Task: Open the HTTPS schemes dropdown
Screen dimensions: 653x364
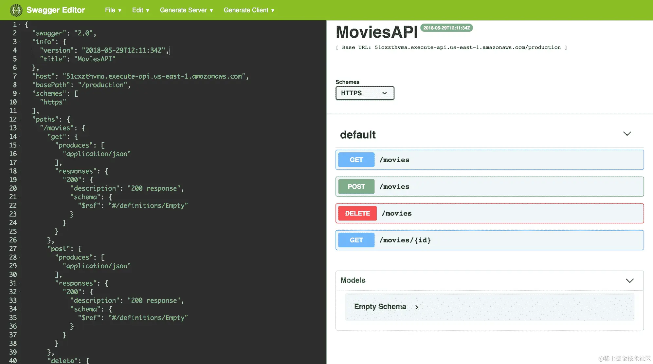Action: coord(365,93)
